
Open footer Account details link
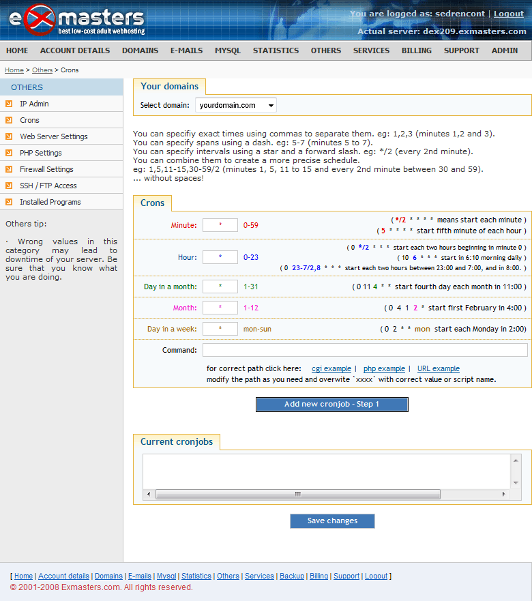pos(63,576)
